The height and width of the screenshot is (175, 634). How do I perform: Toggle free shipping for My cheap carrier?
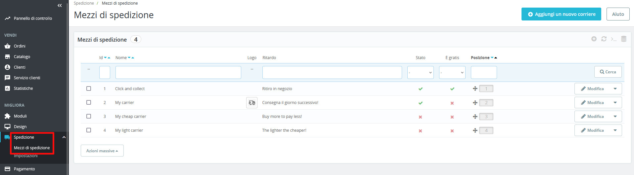(x=452, y=117)
